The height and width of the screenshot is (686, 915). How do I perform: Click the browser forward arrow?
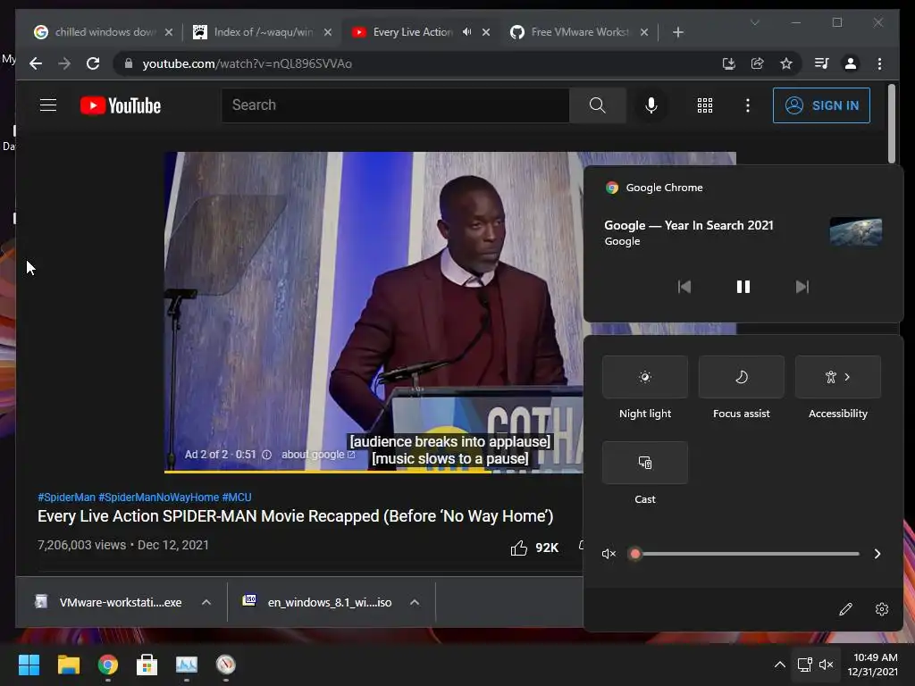click(x=64, y=63)
